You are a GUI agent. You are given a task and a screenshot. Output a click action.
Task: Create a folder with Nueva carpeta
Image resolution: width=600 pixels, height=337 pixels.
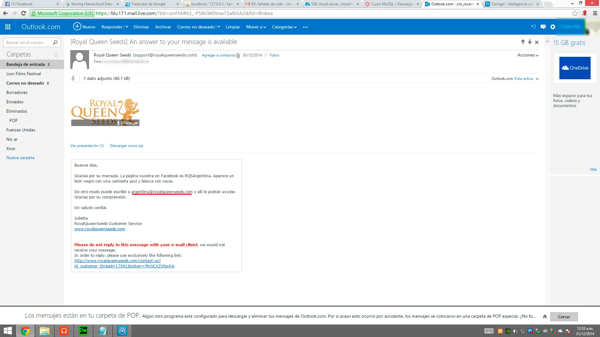point(20,158)
